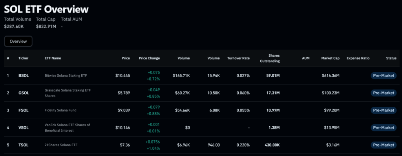
Task: Open 21Shares Solana ETF name
Action: click(61, 145)
